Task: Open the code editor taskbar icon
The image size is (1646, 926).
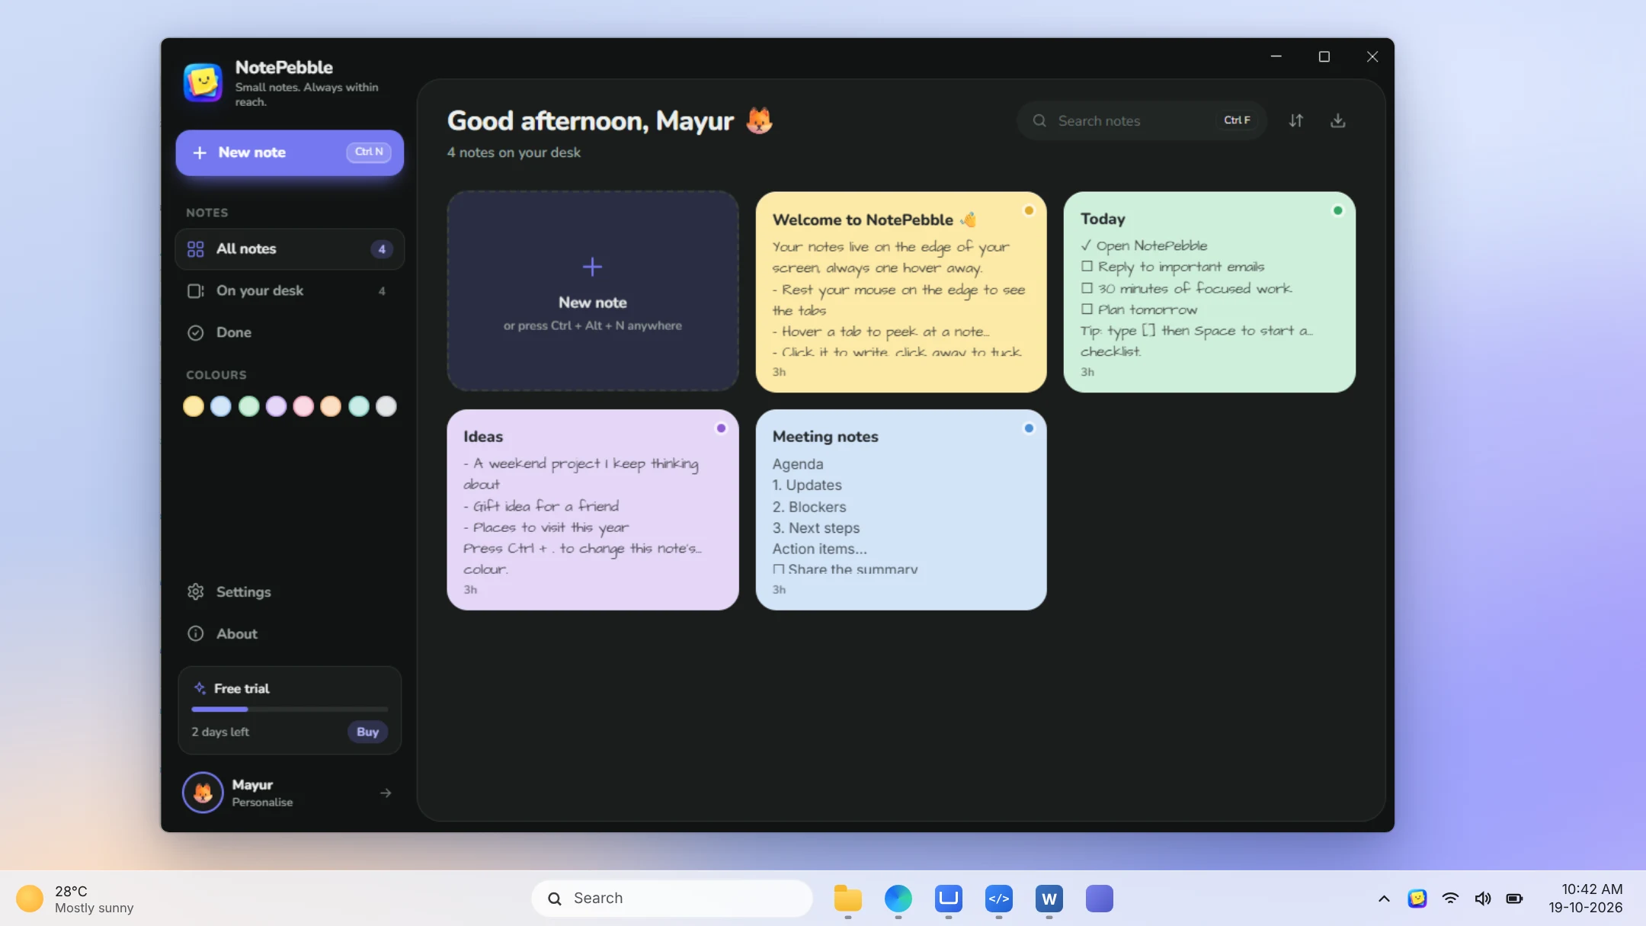Action: 998,899
